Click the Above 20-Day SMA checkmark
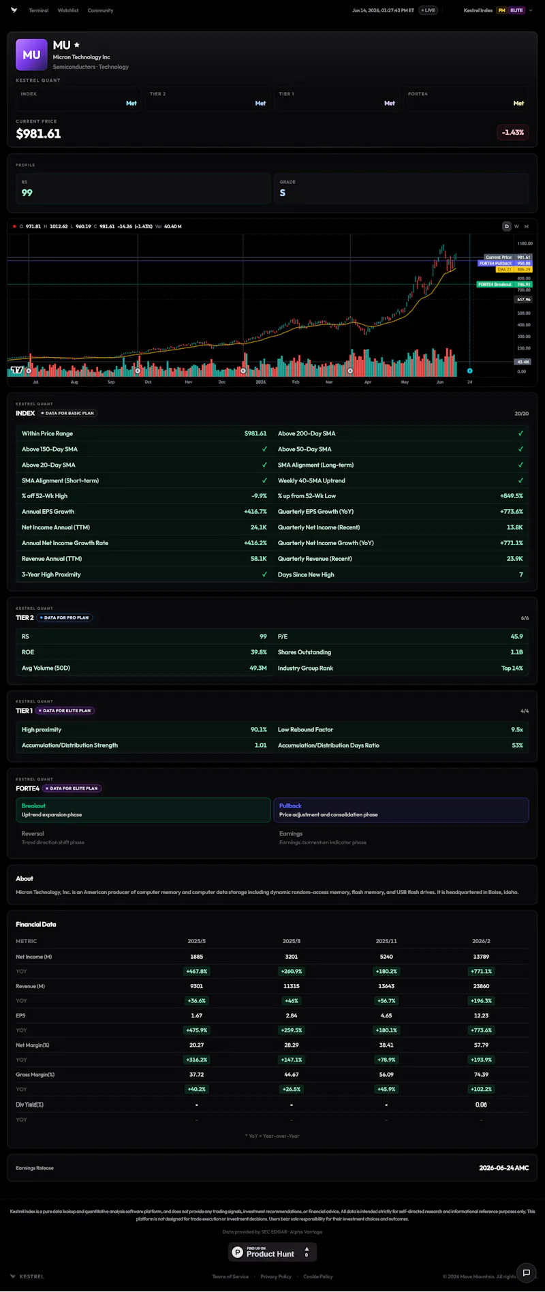The width and height of the screenshot is (545, 1292). click(264, 465)
